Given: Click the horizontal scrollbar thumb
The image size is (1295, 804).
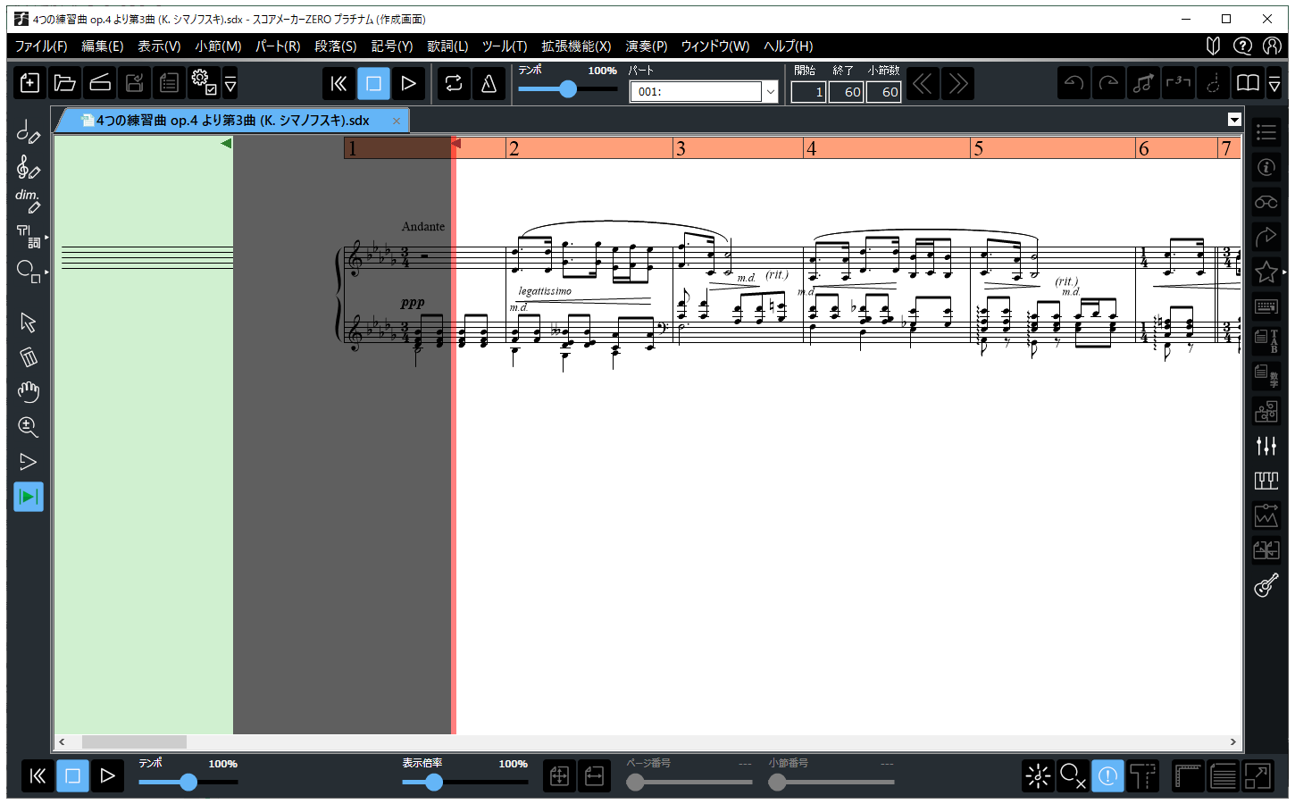Looking at the screenshot, I should coord(134,742).
